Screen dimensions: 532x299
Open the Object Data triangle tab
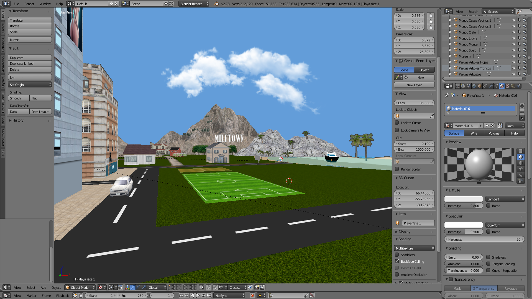coord(496,86)
